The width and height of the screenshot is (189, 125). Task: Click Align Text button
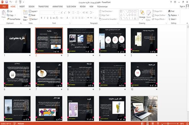(105, 15)
